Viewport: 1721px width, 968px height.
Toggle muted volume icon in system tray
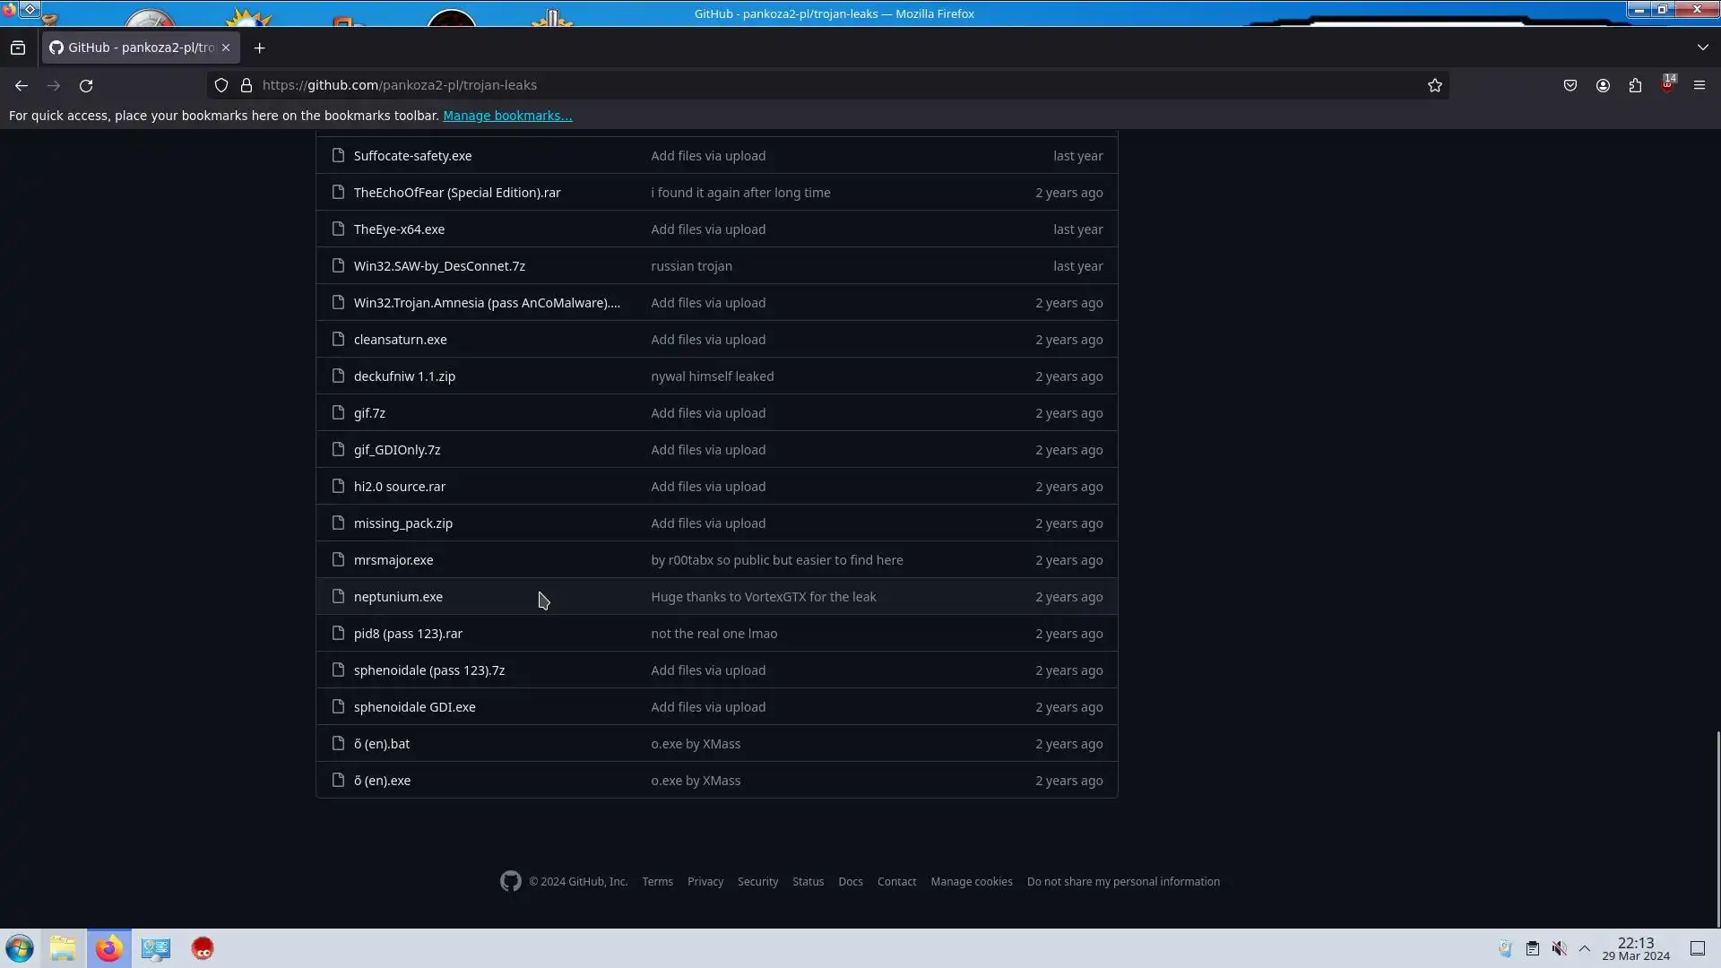pyautogui.click(x=1560, y=948)
